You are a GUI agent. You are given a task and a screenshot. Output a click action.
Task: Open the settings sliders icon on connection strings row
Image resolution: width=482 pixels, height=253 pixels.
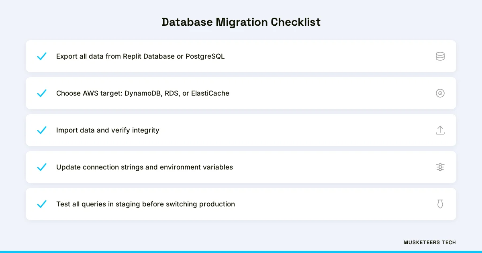(x=440, y=167)
